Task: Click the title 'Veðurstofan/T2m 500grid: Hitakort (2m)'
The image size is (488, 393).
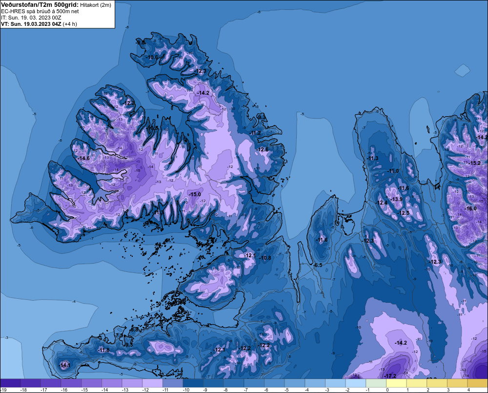Action: [x=56, y=5]
